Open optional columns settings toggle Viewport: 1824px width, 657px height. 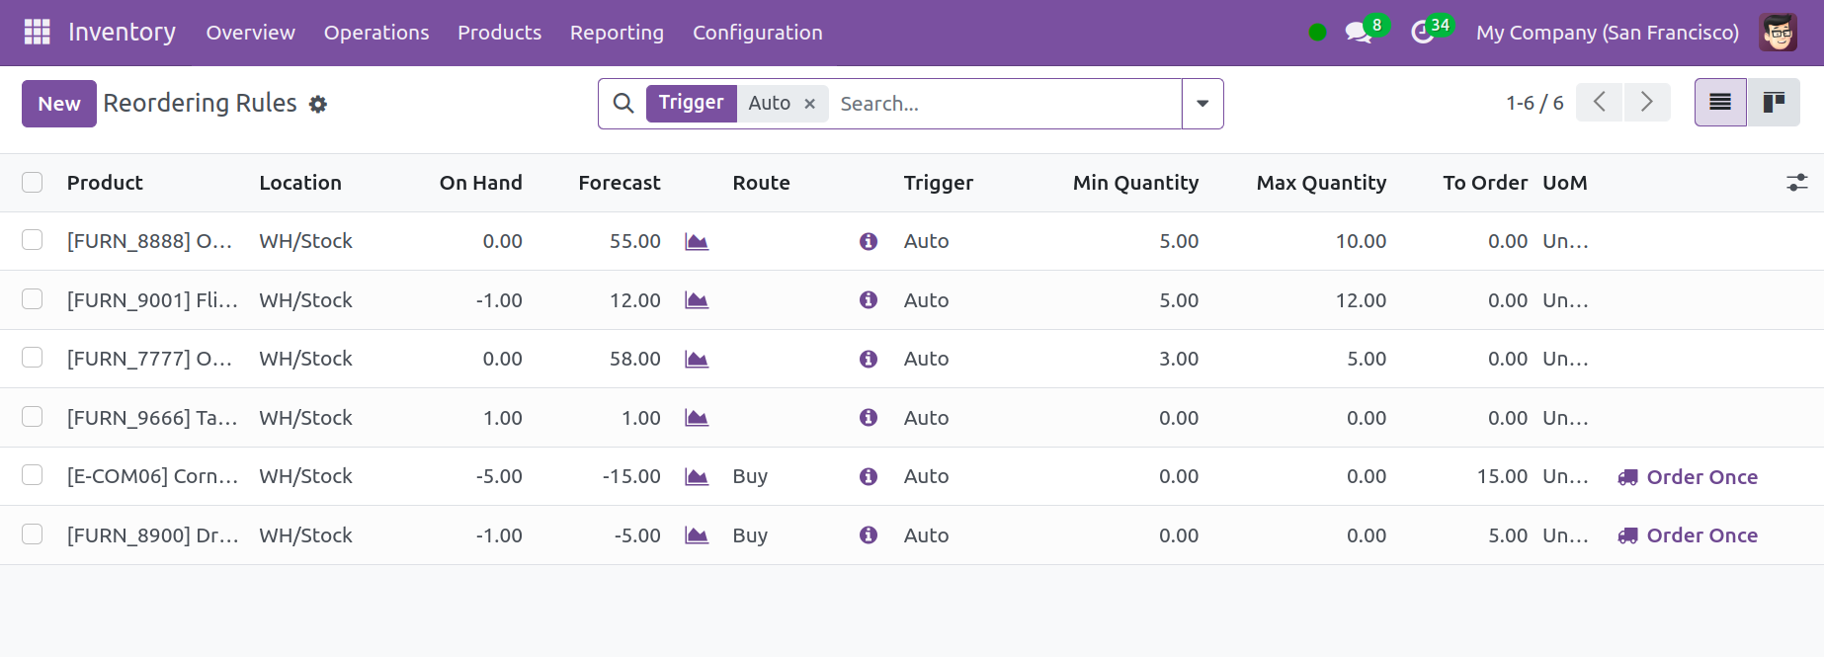click(1796, 183)
